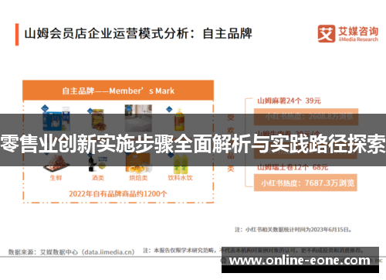Image resolution: width=386 pixels, height=280 pixels.
Task: Click the nut jar product image
Action: pos(97,120)
